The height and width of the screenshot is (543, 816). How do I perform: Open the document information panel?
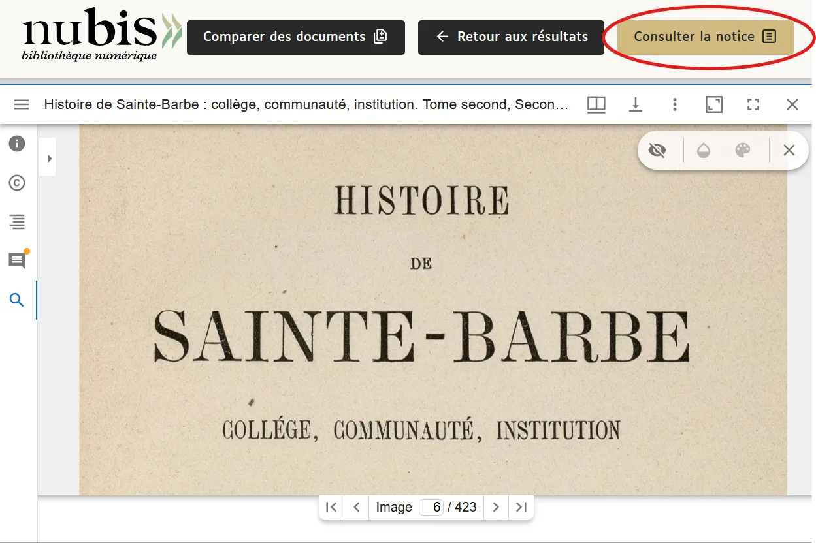(16, 144)
